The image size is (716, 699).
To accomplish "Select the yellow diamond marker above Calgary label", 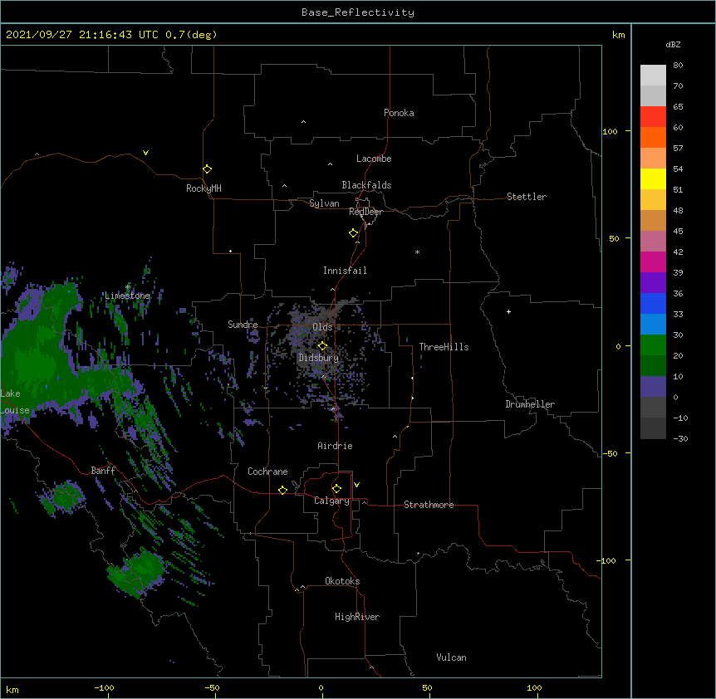I will point(336,489).
